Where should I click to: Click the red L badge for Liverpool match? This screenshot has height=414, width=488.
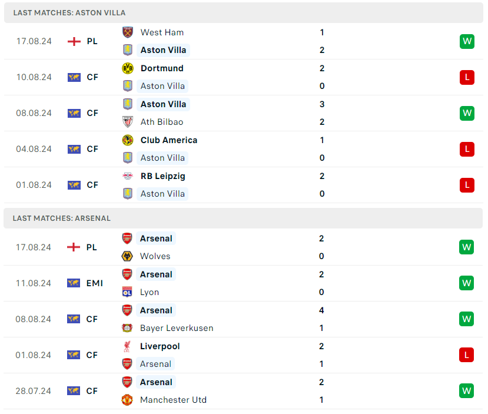(467, 355)
